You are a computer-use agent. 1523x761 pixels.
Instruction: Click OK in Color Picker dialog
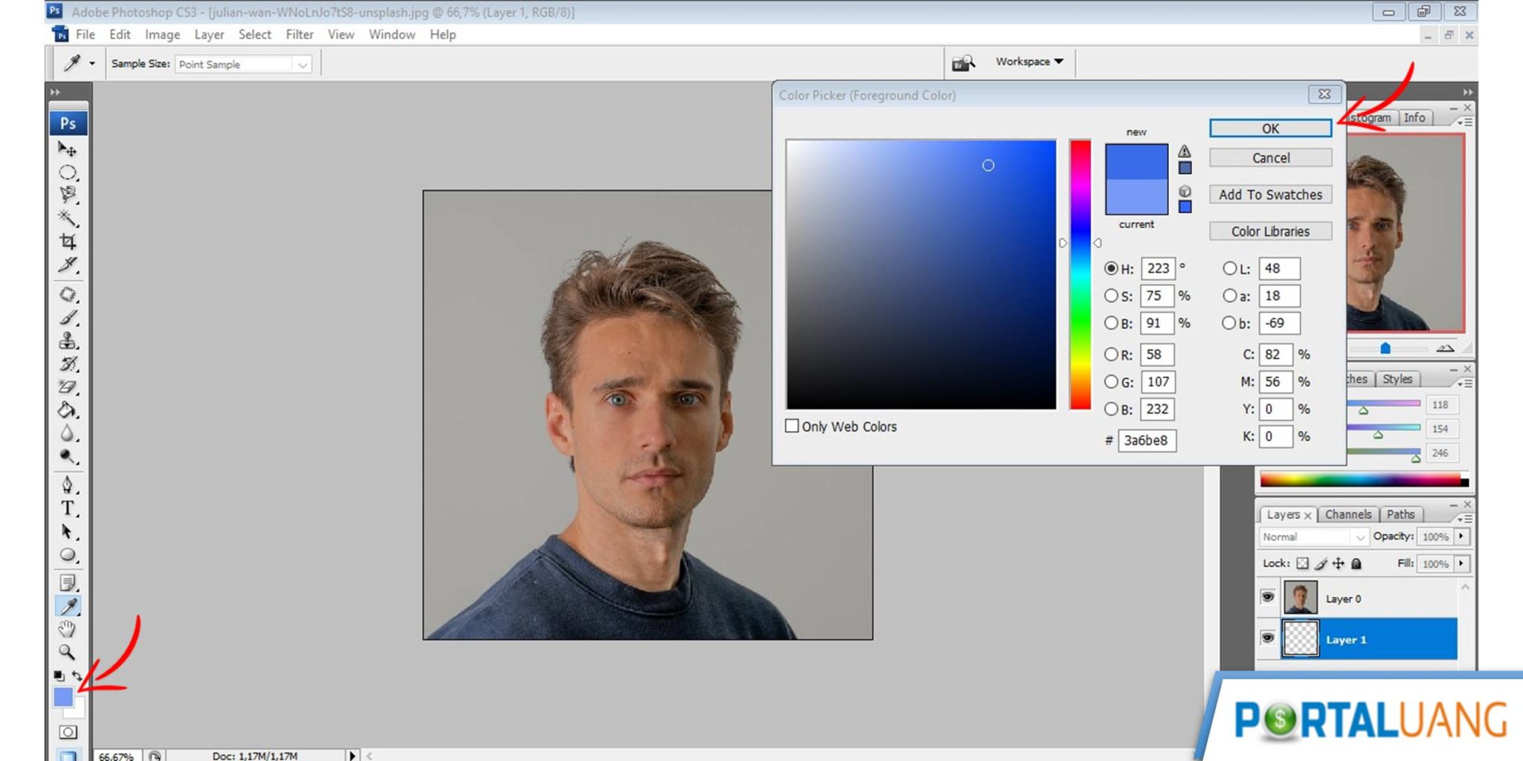point(1270,129)
